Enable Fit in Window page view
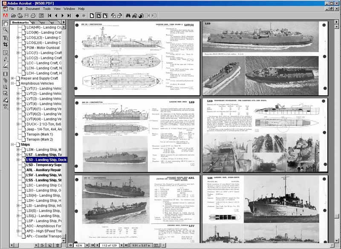 [98, 16]
